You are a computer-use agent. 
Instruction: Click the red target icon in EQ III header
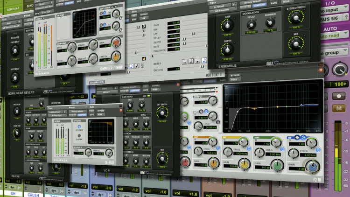tap(321, 70)
